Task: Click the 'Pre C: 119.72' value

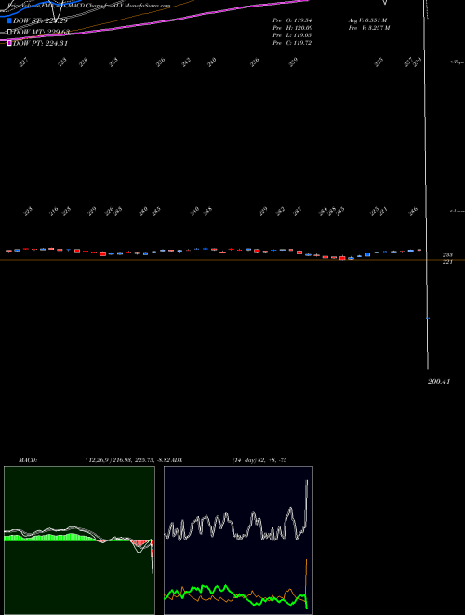Action: 292,43
